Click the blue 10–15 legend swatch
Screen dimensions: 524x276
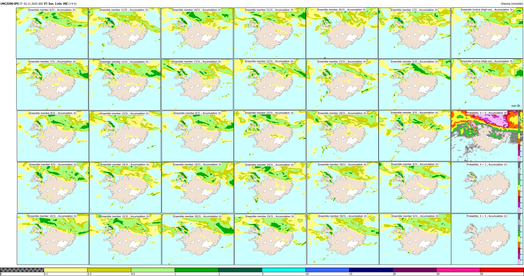point(327,270)
